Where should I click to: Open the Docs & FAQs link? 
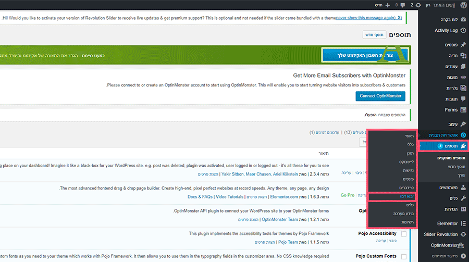pos(200,197)
